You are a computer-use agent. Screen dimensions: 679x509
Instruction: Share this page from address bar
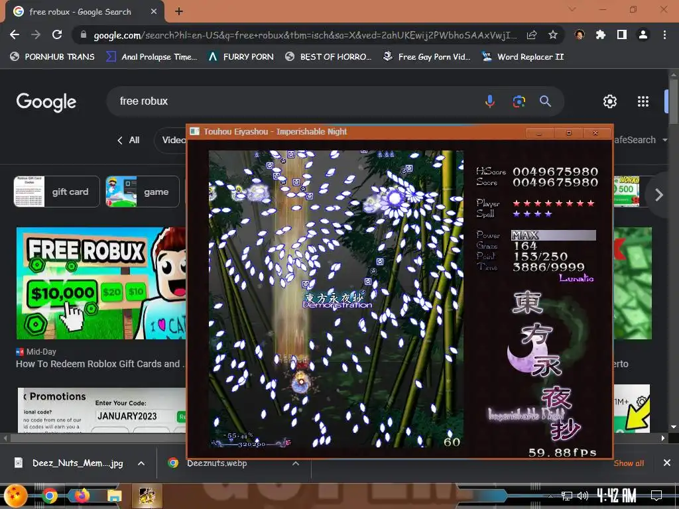(532, 34)
